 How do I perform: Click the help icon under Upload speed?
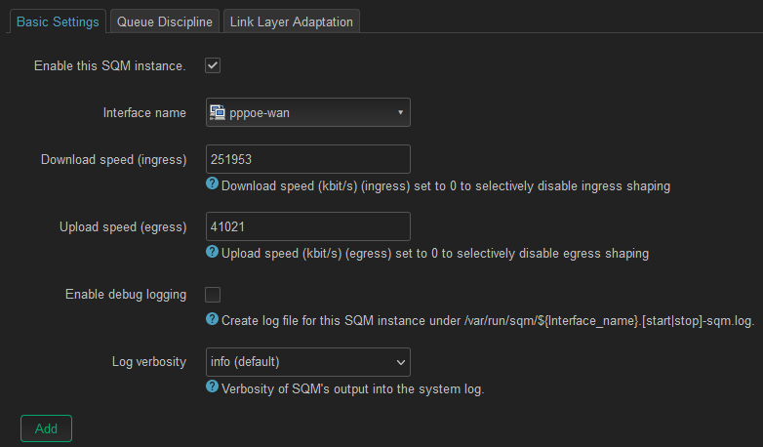[x=212, y=251]
